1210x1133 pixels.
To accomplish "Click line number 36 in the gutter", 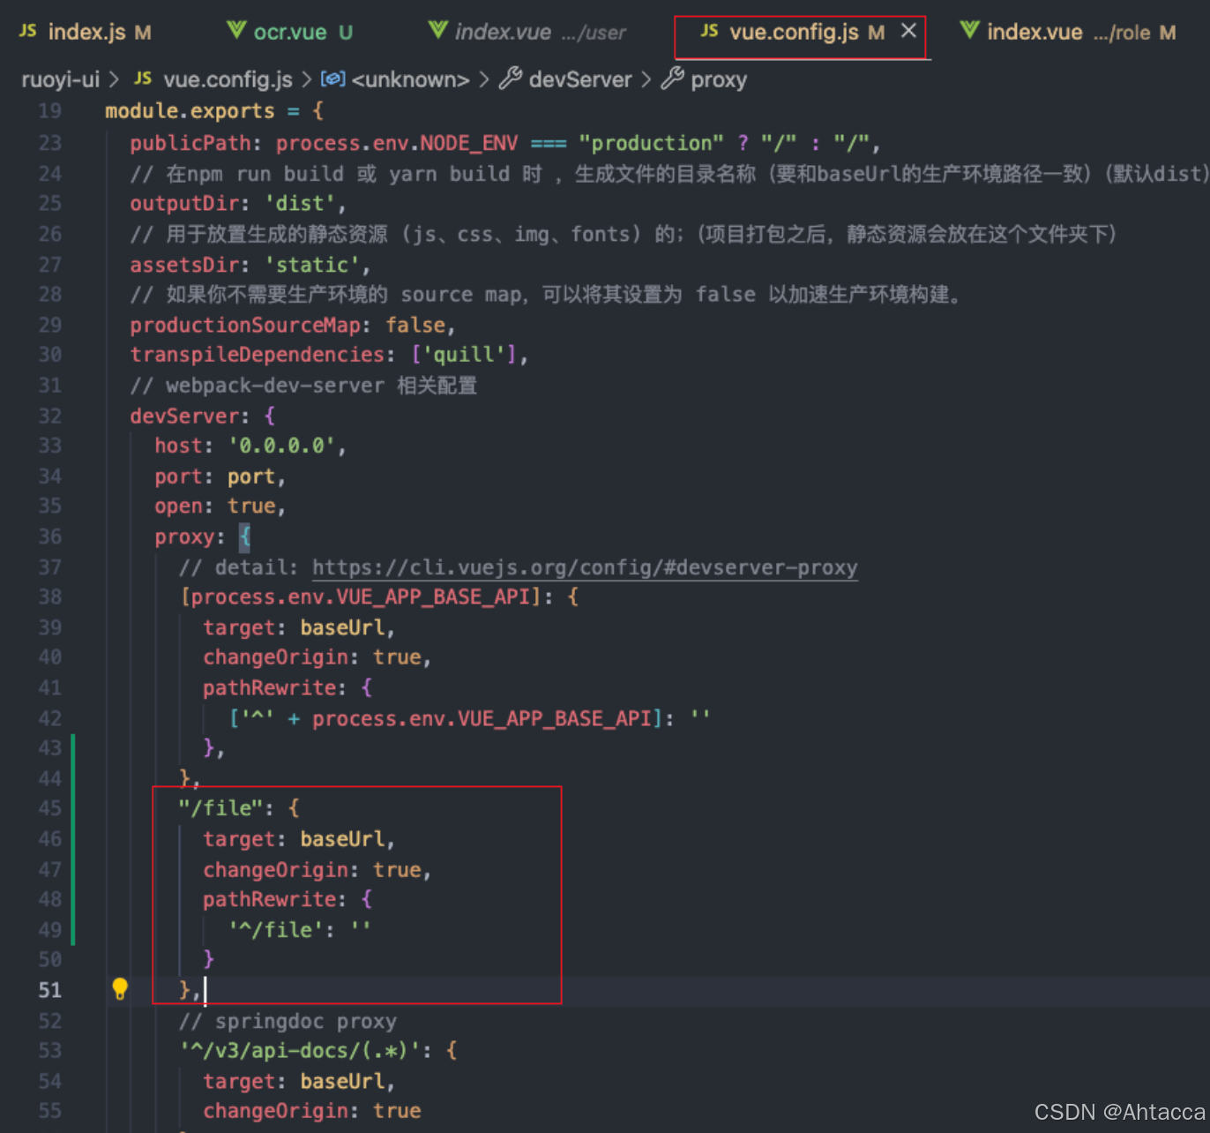I will pos(50,536).
